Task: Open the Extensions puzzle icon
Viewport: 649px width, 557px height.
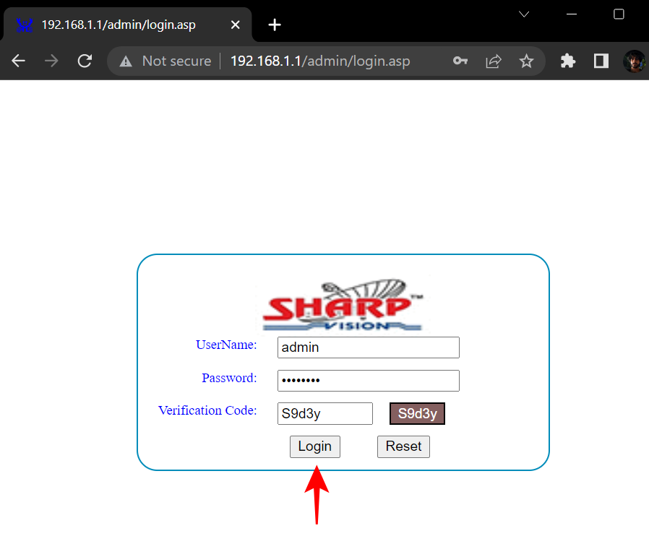Action: 568,61
